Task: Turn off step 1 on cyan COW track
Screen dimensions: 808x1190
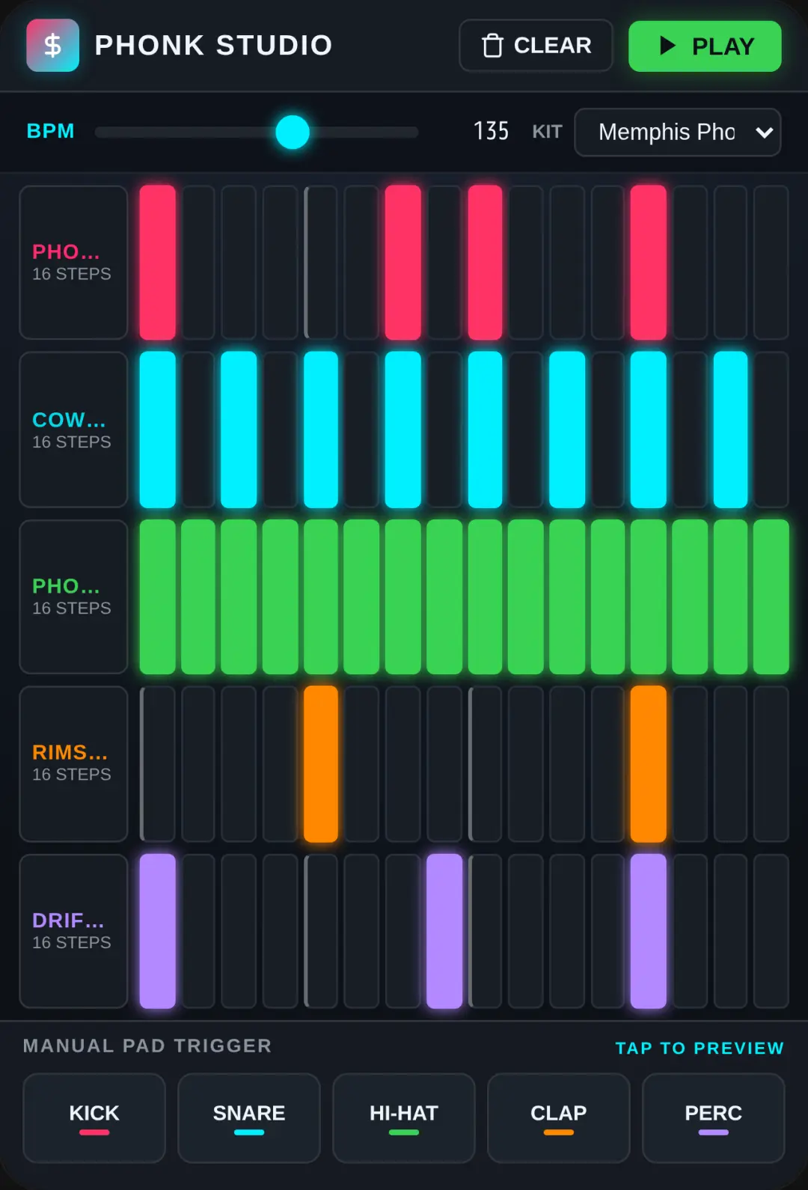Action: coord(158,430)
